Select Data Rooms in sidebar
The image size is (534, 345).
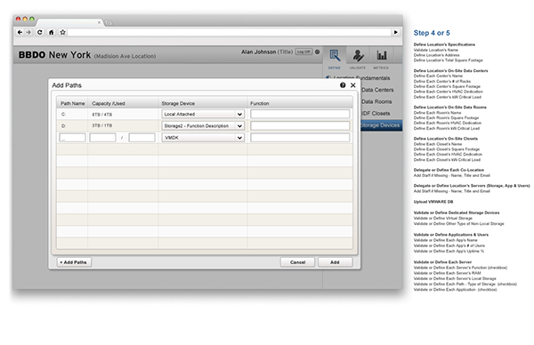[x=376, y=101]
